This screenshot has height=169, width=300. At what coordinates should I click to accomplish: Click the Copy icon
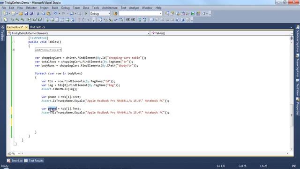44,14
